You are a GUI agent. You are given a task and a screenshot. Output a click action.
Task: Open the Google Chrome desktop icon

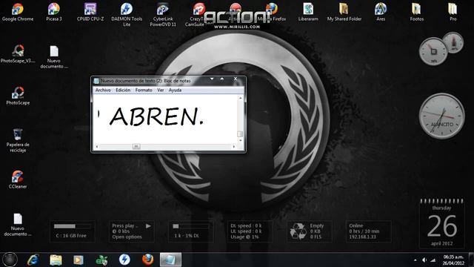[x=18, y=12]
